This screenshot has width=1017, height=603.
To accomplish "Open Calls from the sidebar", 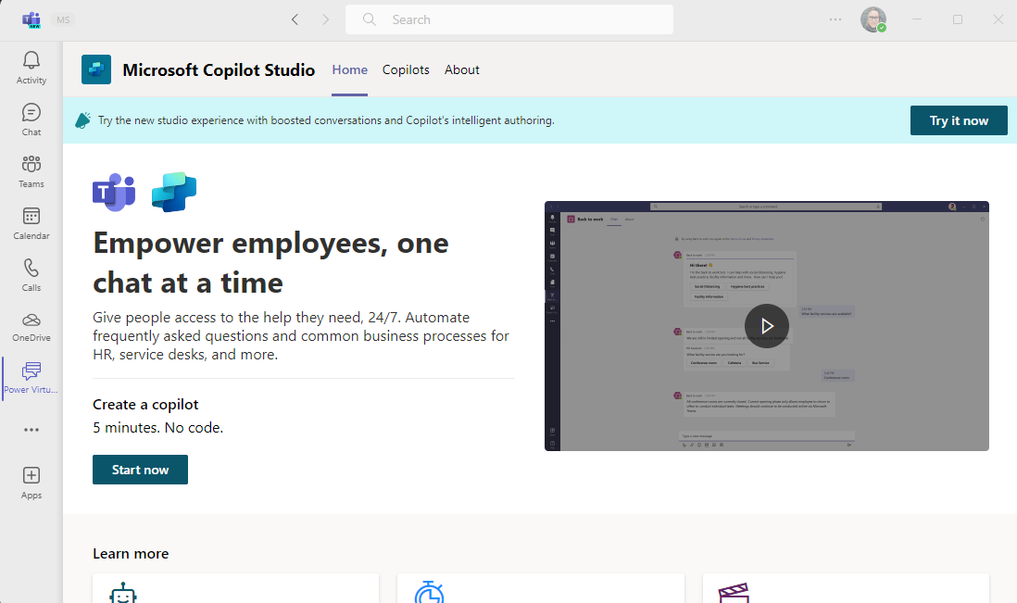I will tap(31, 276).
